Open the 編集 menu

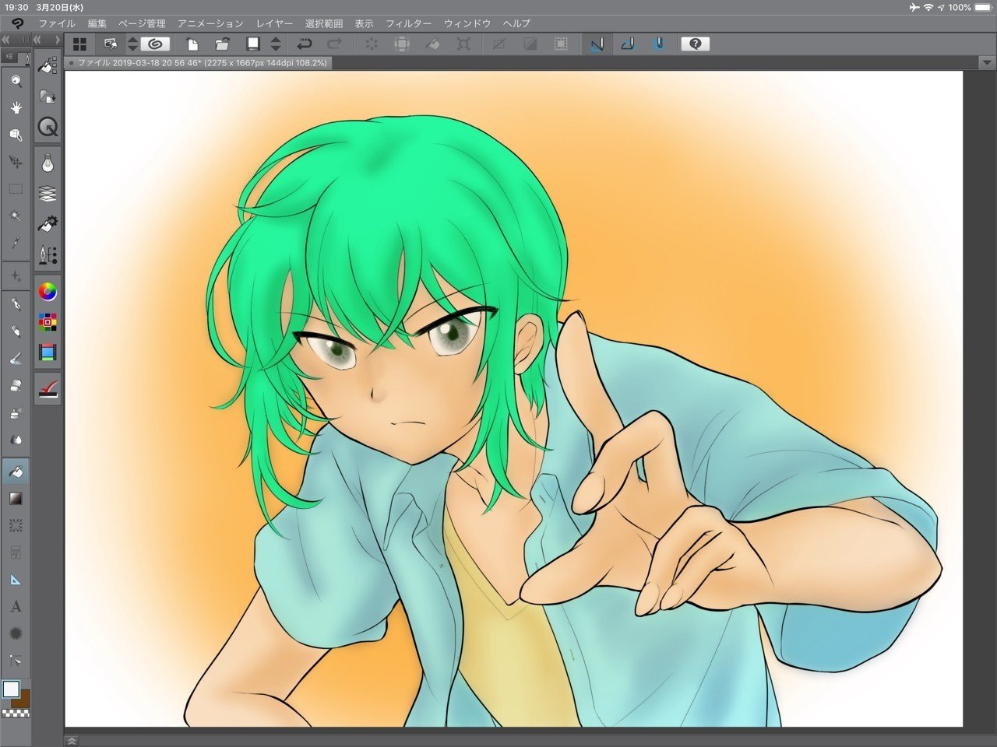(97, 24)
